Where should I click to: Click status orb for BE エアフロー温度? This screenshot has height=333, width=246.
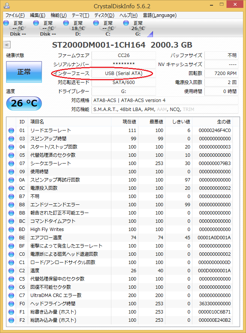click(11, 238)
